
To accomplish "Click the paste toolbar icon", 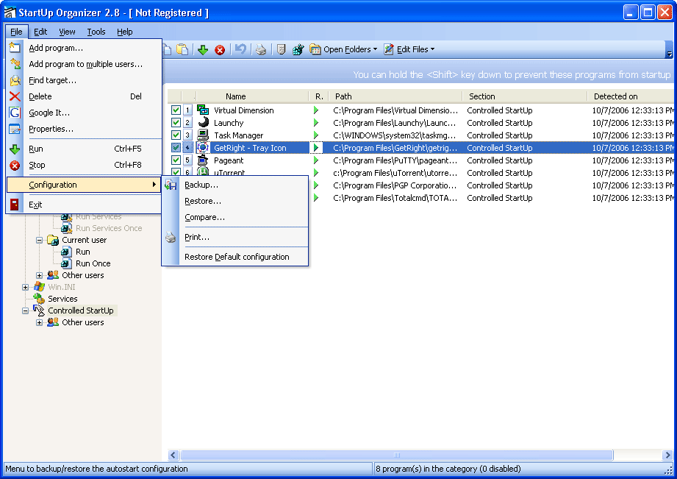I will 183,49.
